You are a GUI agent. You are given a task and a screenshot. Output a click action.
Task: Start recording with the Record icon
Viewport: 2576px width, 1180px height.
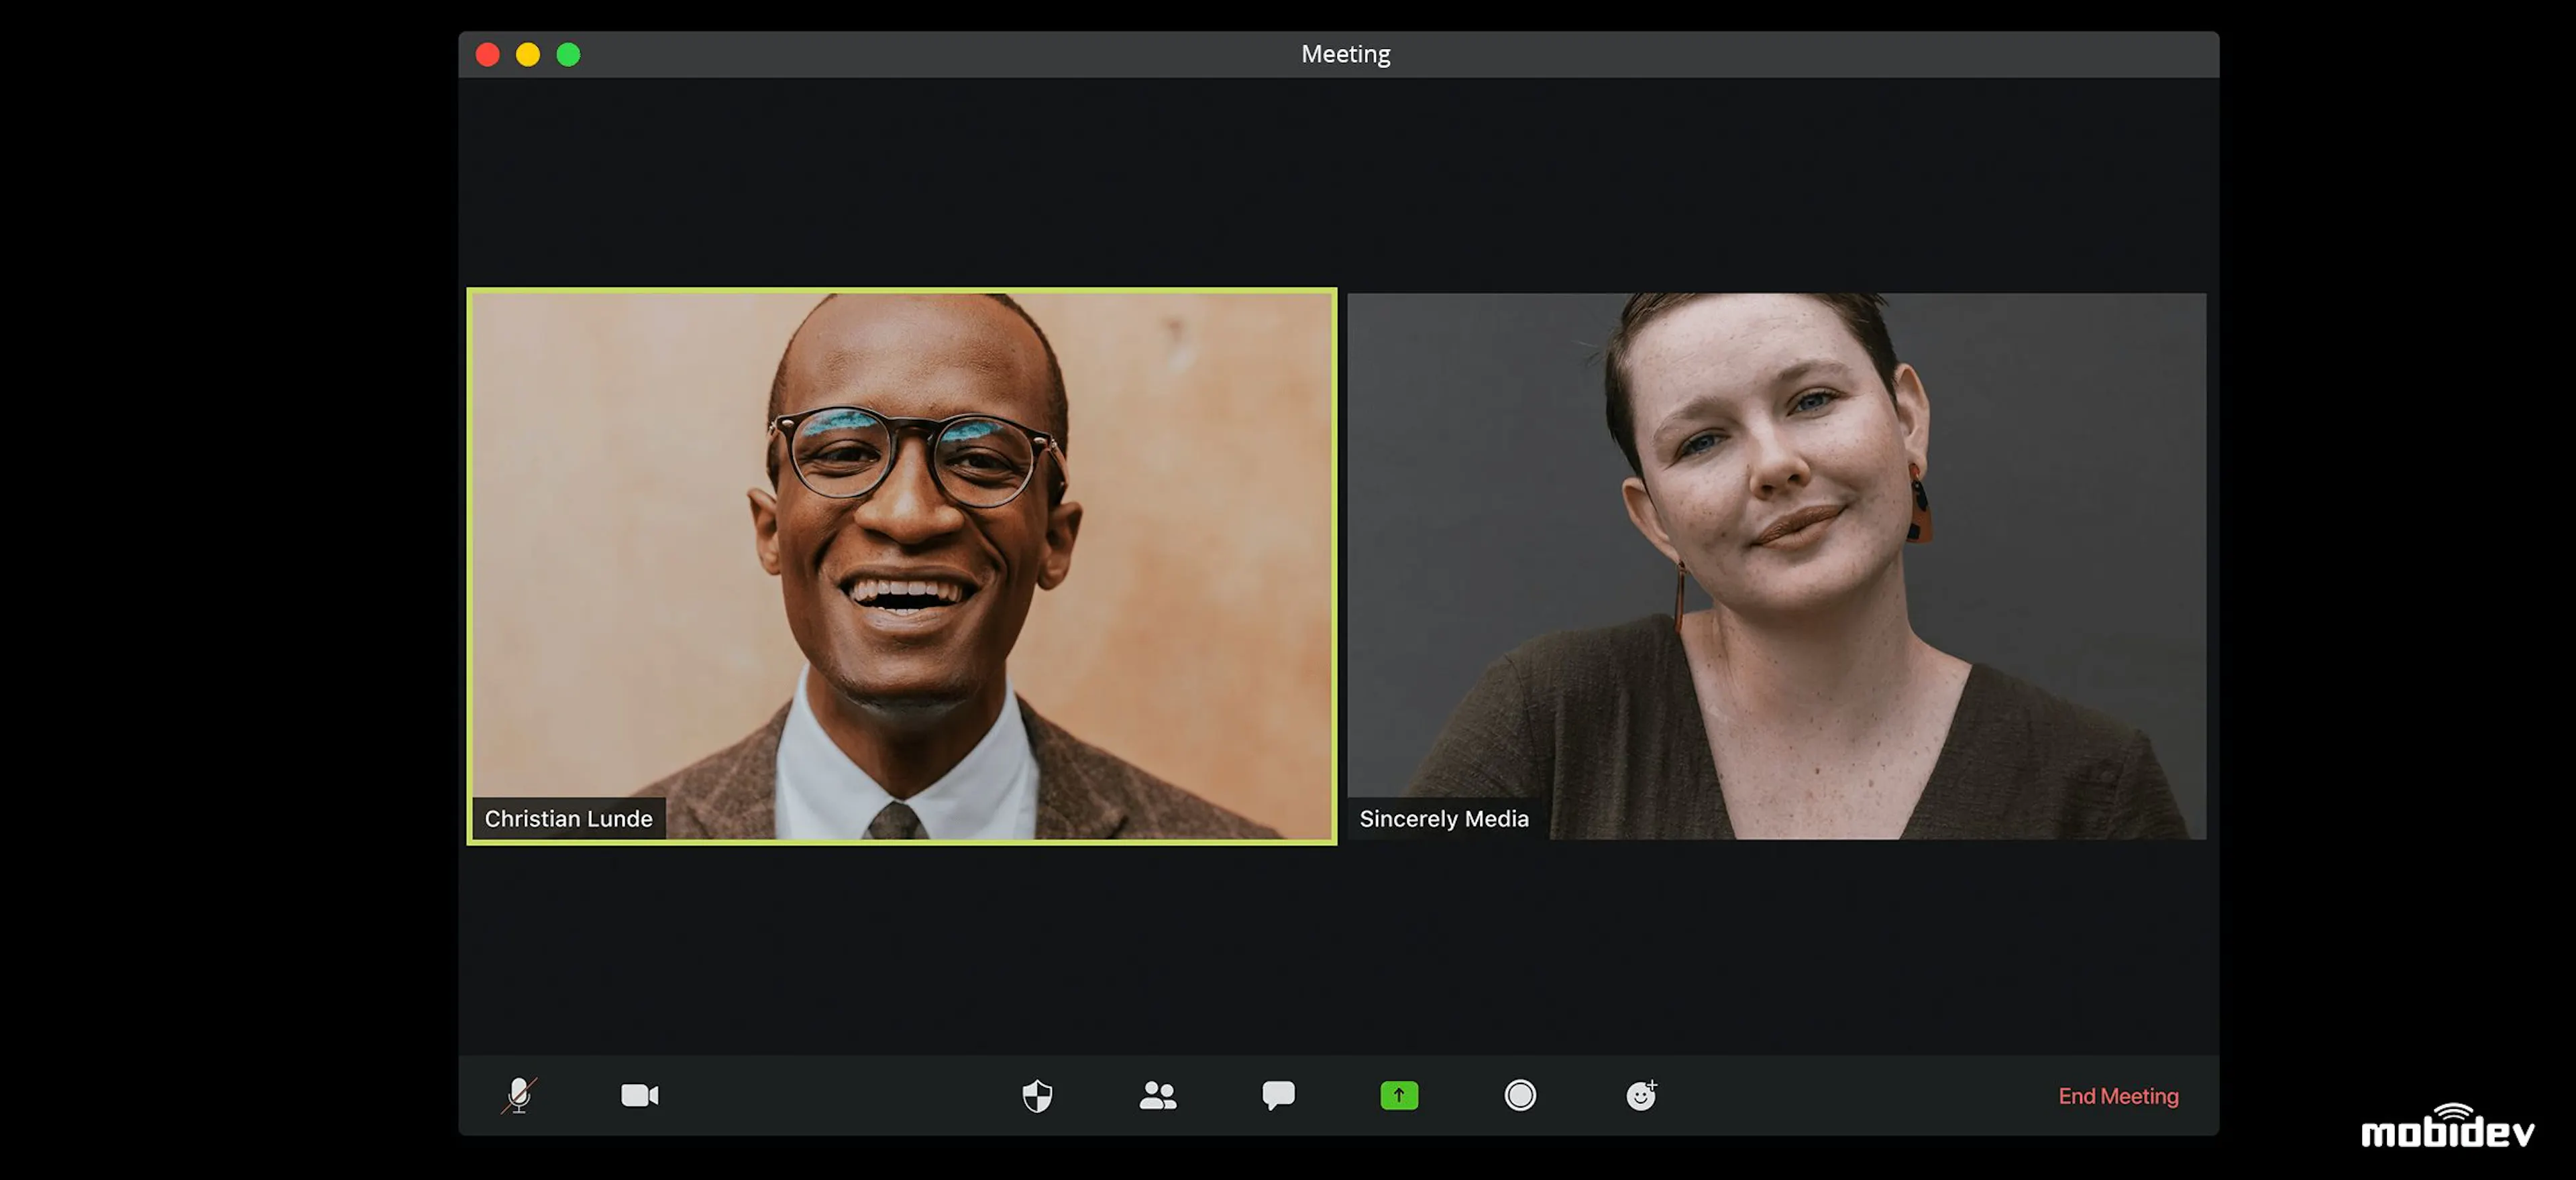tap(1520, 1095)
